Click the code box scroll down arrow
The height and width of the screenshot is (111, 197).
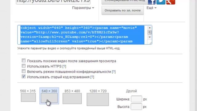150,37
